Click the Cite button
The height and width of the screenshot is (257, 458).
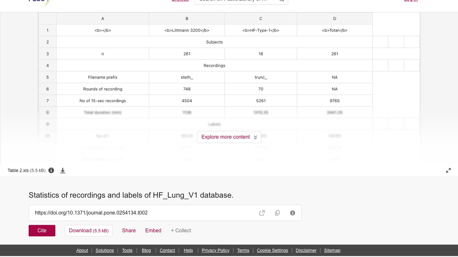pyautogui.click(x=42, y=231)
